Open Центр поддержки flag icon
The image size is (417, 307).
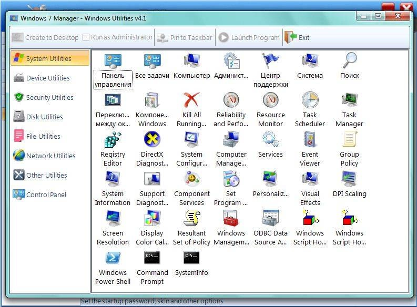pos(270,60)
